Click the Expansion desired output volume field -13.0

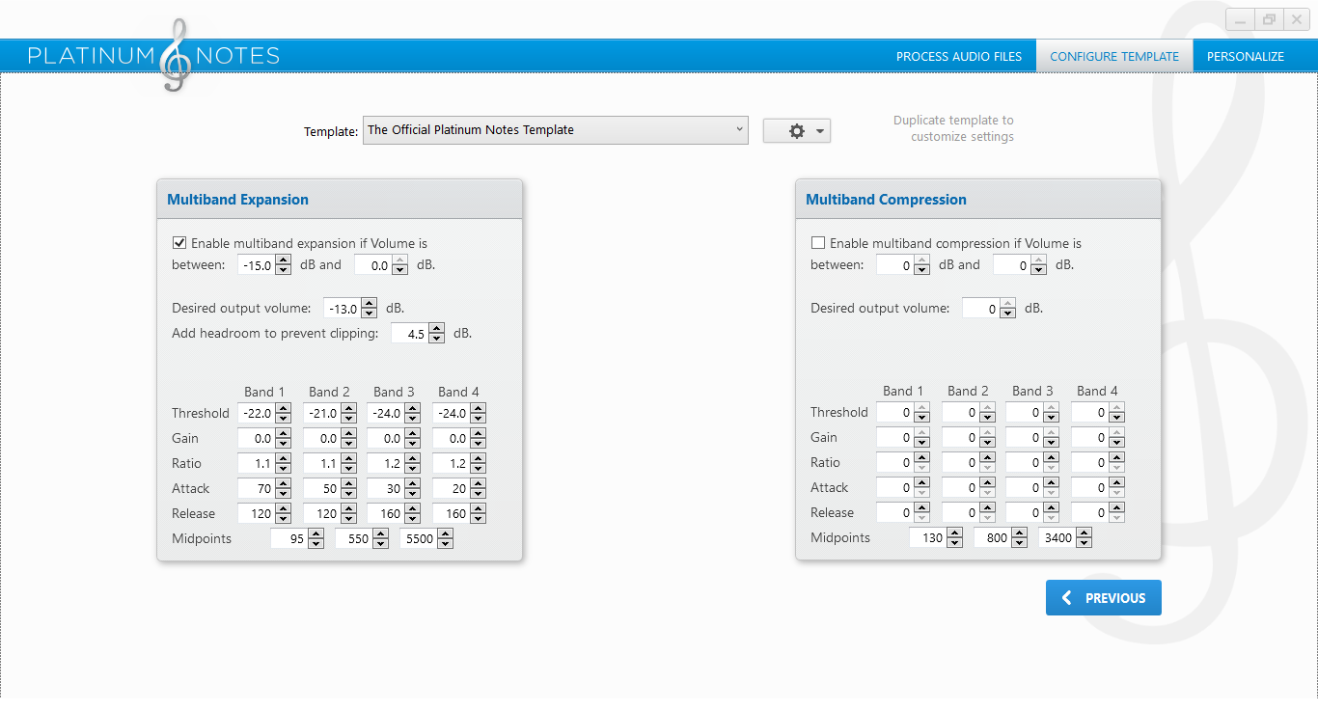tap(342, 309)
